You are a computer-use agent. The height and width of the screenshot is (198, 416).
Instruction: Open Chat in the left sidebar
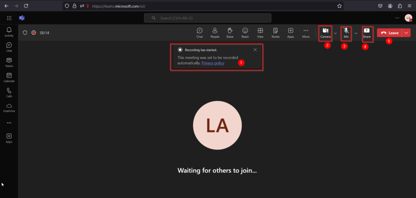point(9,47)
